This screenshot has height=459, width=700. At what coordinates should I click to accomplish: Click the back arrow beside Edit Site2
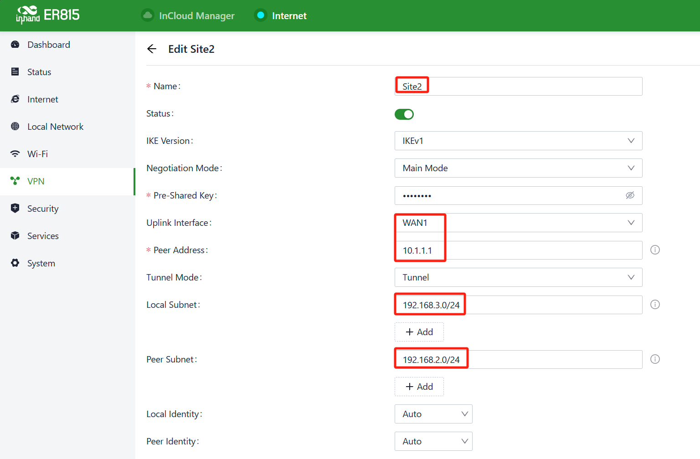pos(152,49)
